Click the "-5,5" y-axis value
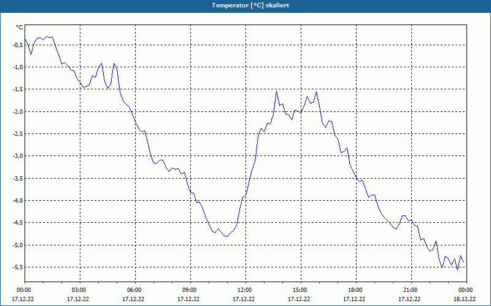491x306 pixels. [18, 267]
